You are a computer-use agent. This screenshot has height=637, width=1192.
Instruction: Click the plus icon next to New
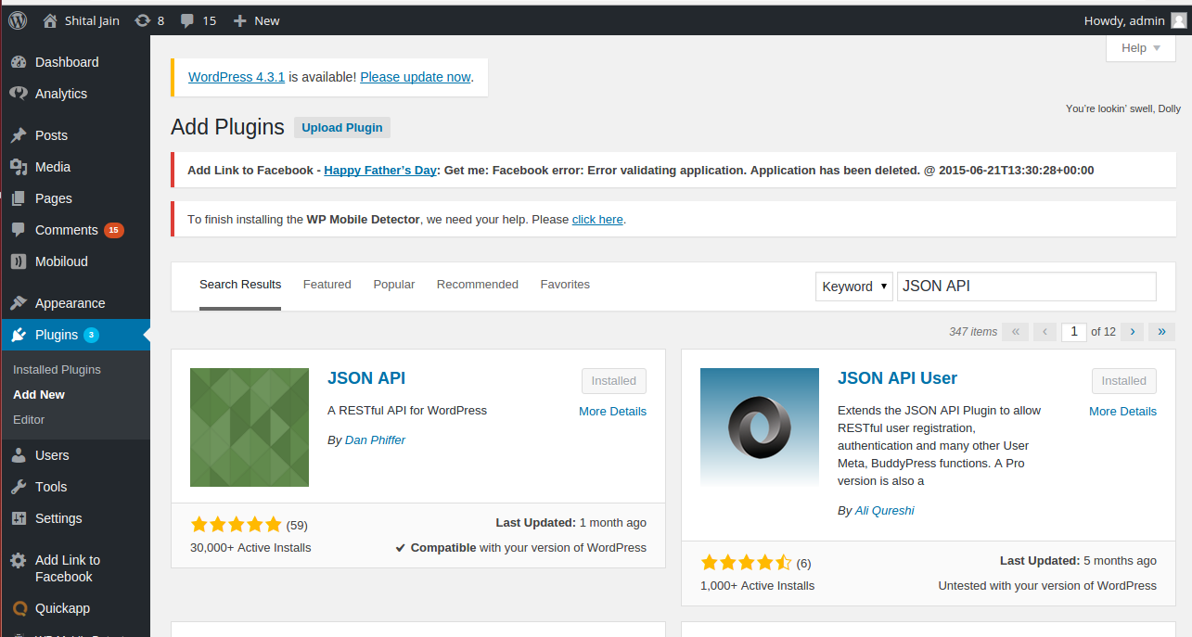239,20
